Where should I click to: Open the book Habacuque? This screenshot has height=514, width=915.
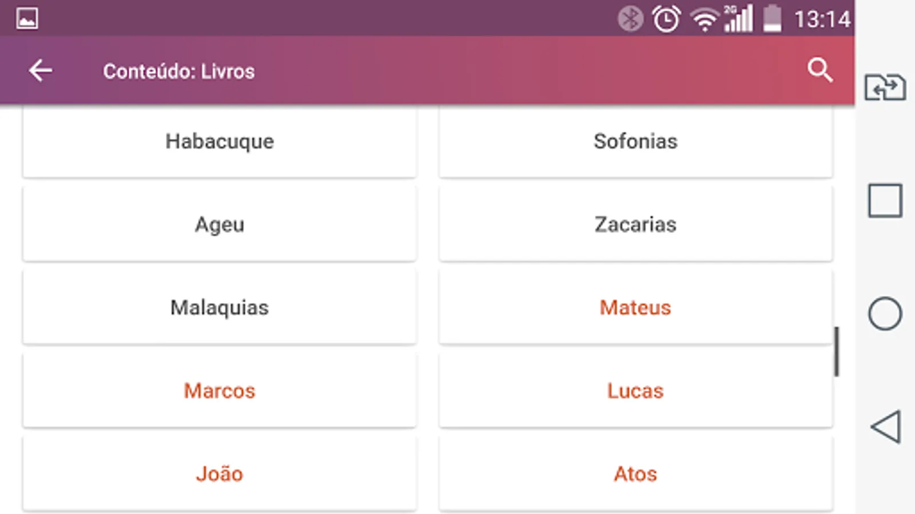(x=220, y=141)
